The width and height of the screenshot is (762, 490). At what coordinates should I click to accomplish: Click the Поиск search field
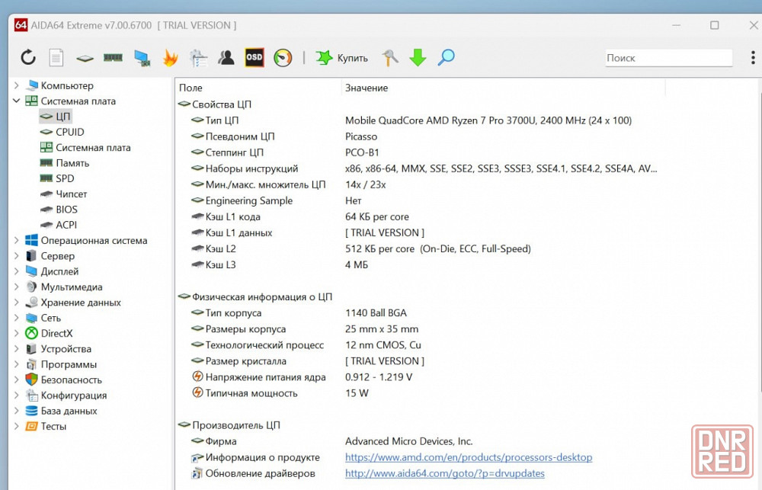668,58
